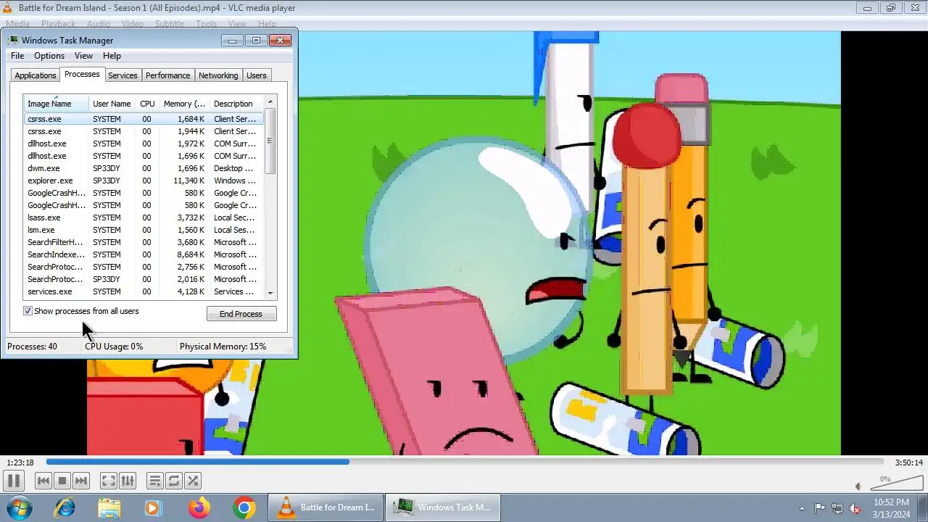This screenshot has width=928, height=522.
Task: Switch to the Services tab
Action: [123, 75]
